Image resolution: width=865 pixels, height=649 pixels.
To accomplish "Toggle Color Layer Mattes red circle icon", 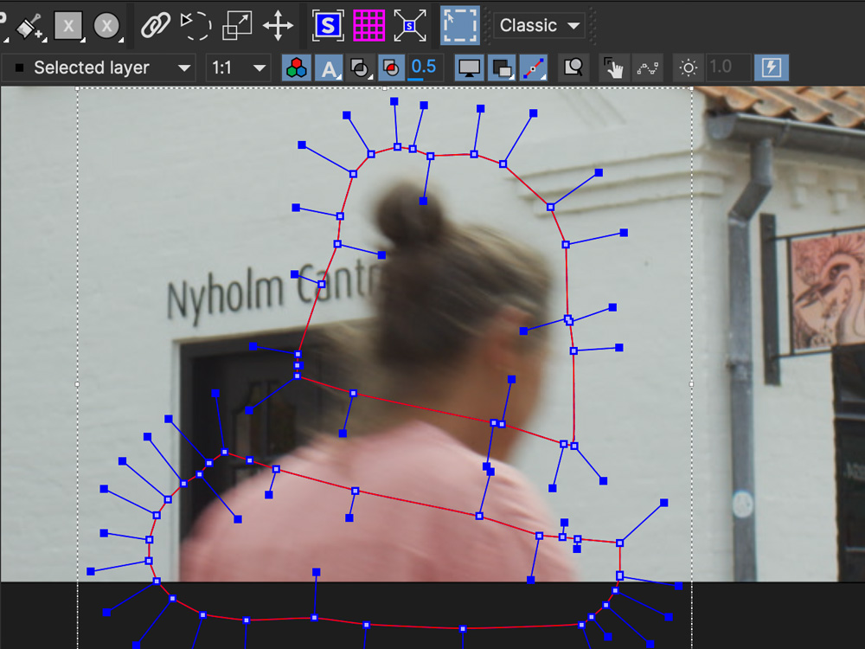I will [x=391, y=67].
